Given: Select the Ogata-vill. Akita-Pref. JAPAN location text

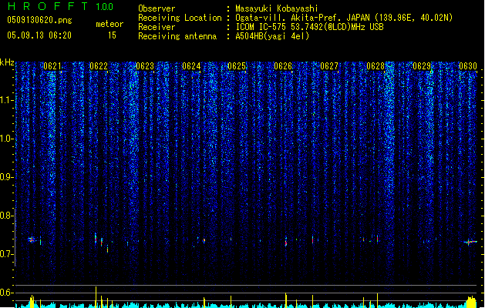Looking at the screenshot, I should 344,18.
